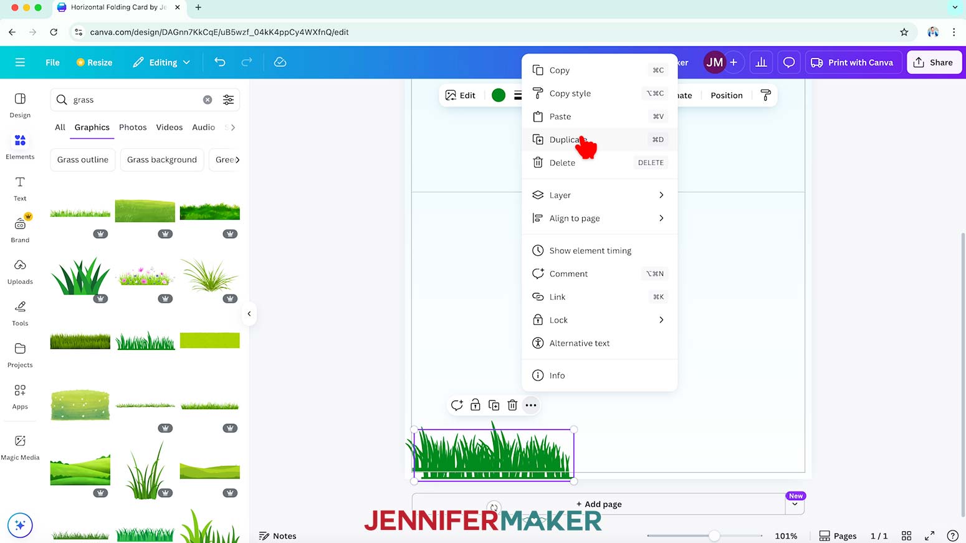Expand Align to page submenu
966x543 pixels.
(600, 218)
